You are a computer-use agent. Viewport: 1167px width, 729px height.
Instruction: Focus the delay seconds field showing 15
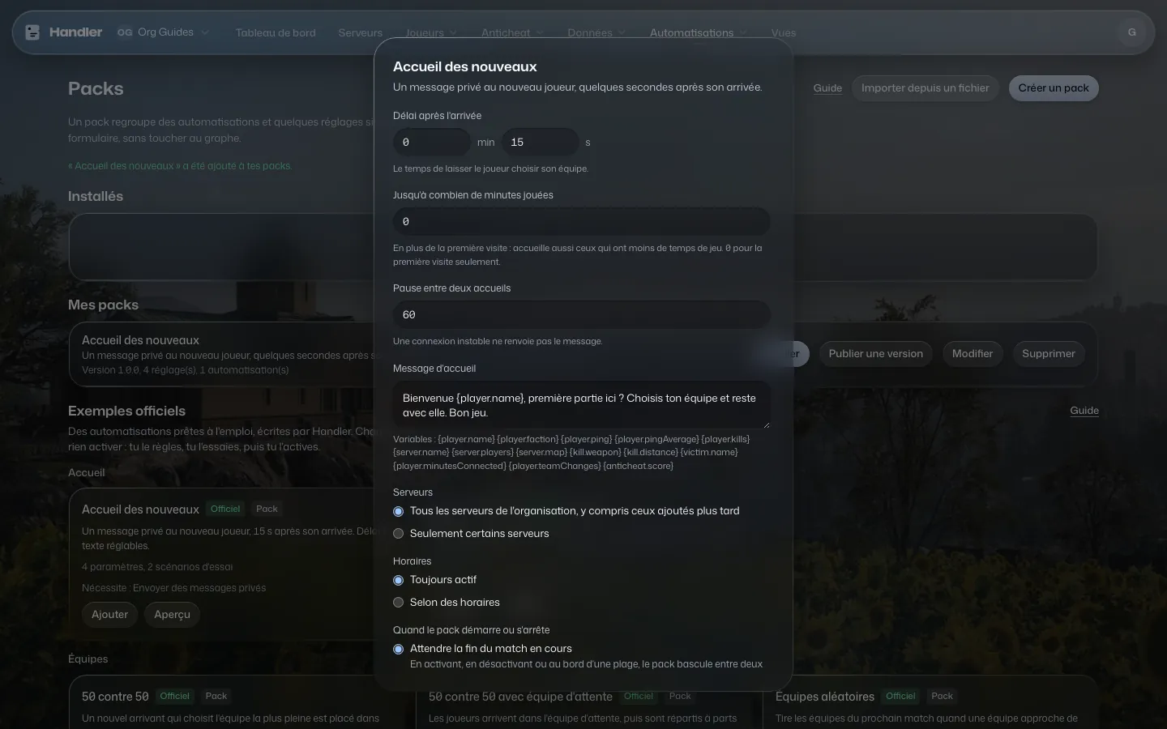click(540, 143)
